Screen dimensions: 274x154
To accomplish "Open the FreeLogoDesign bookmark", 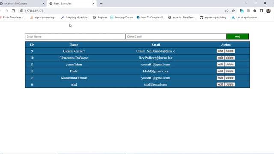I will (122, 18).
